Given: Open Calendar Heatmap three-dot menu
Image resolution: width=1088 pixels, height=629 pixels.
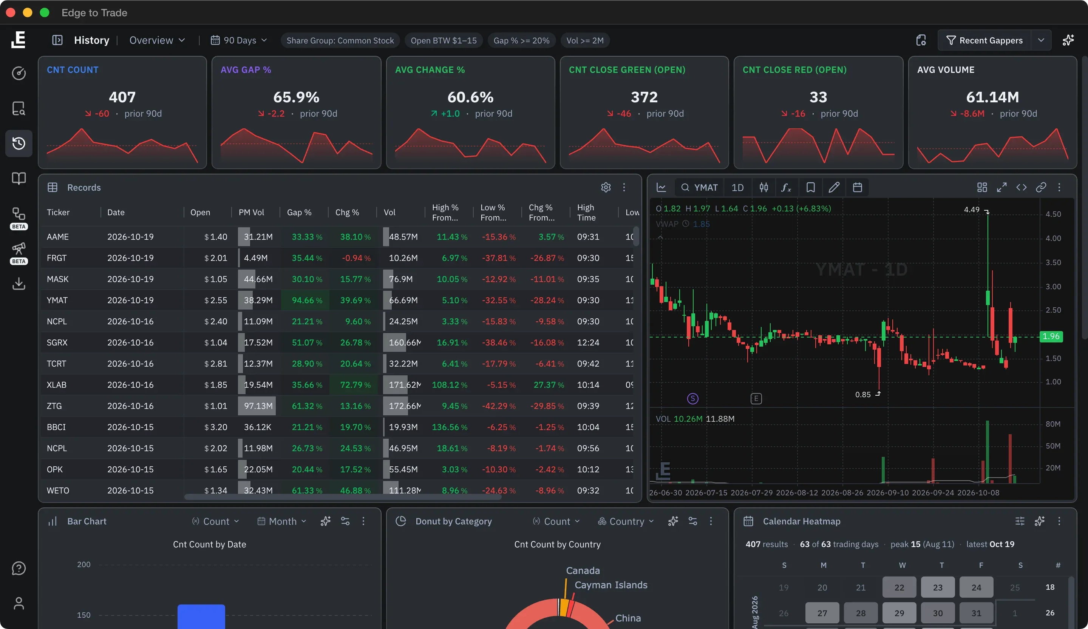Looking at the screenshot, I should pyautogui.click(x=1059, y=521).
